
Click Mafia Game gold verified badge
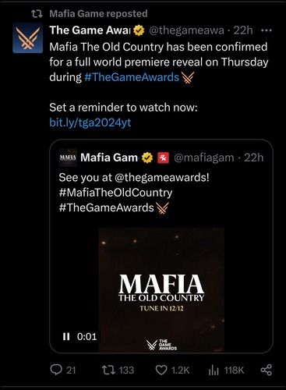(147, 158)
